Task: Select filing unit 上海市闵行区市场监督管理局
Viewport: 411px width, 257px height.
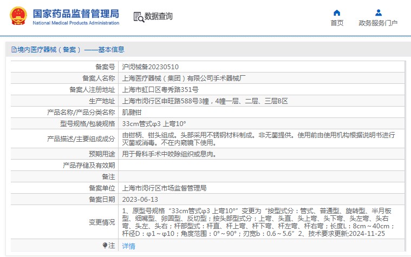Action: [164, 188]
